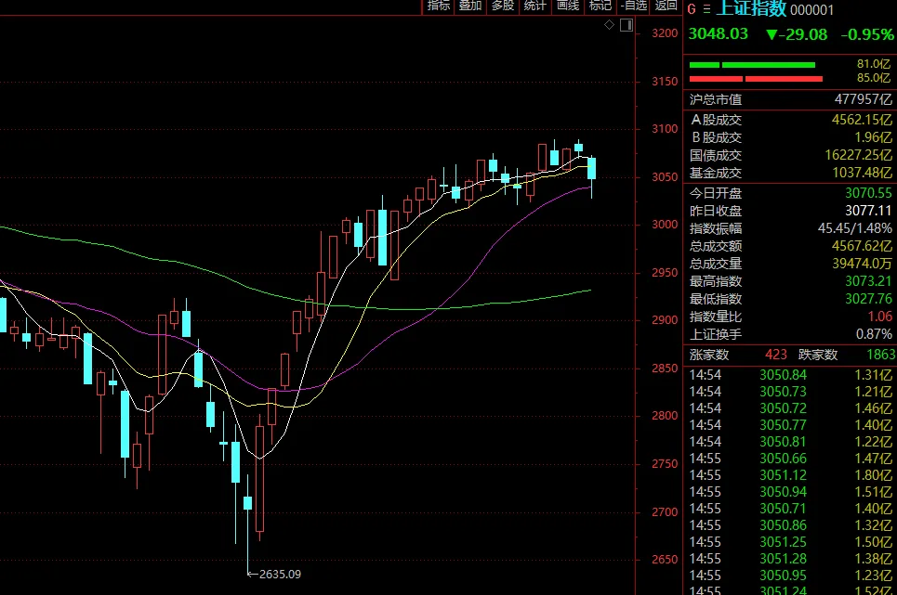Click the 涨家数 count 423

[x=776, y=355]
